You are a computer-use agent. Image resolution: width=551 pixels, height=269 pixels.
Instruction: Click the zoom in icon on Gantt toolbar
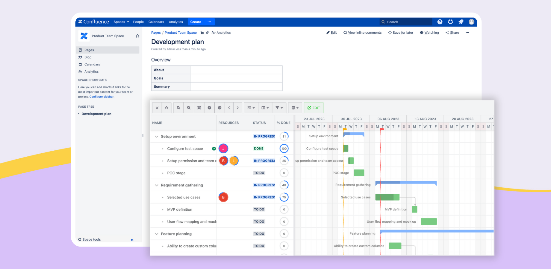178,108
